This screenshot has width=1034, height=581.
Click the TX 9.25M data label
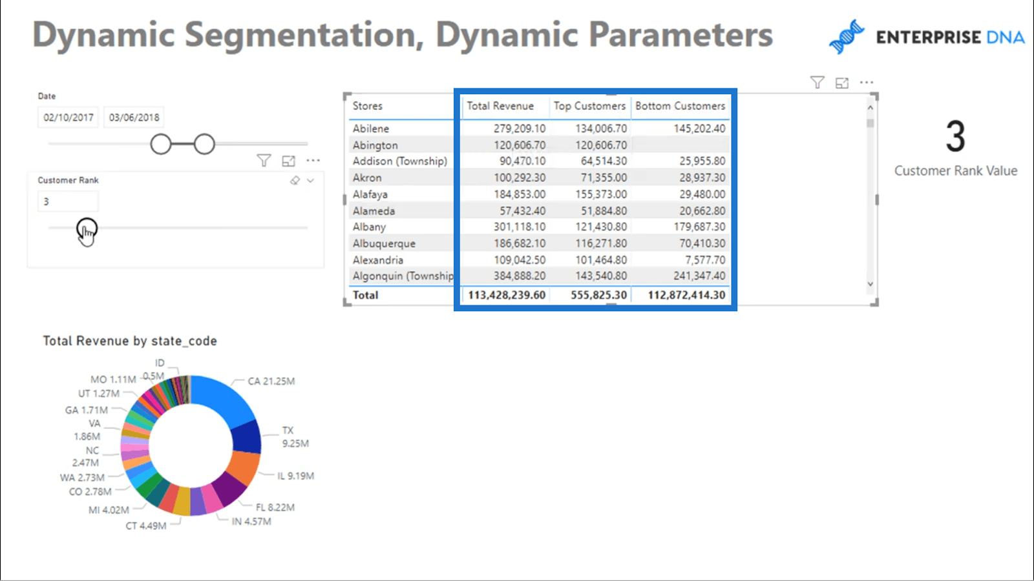(x=295, y=437)
